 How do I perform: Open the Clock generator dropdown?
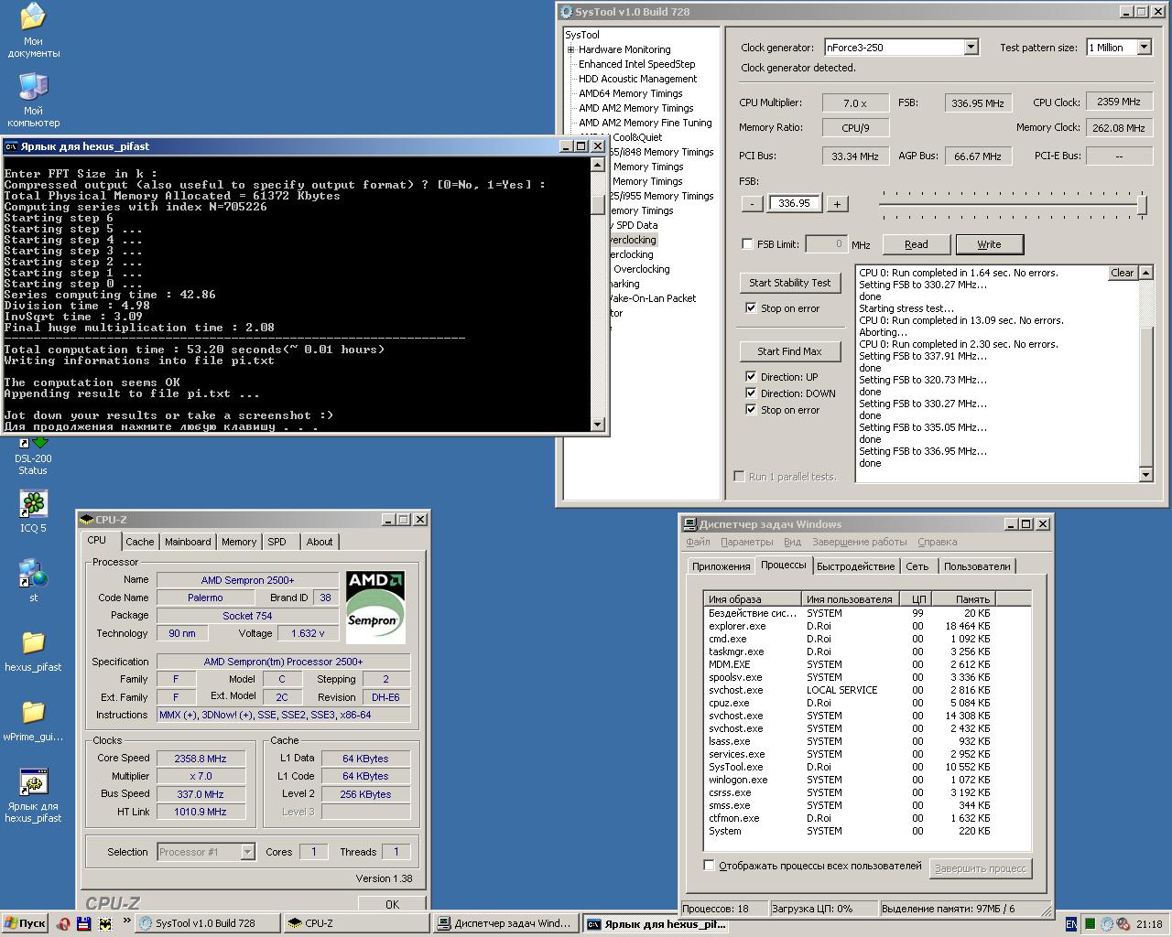click(971, 47)
